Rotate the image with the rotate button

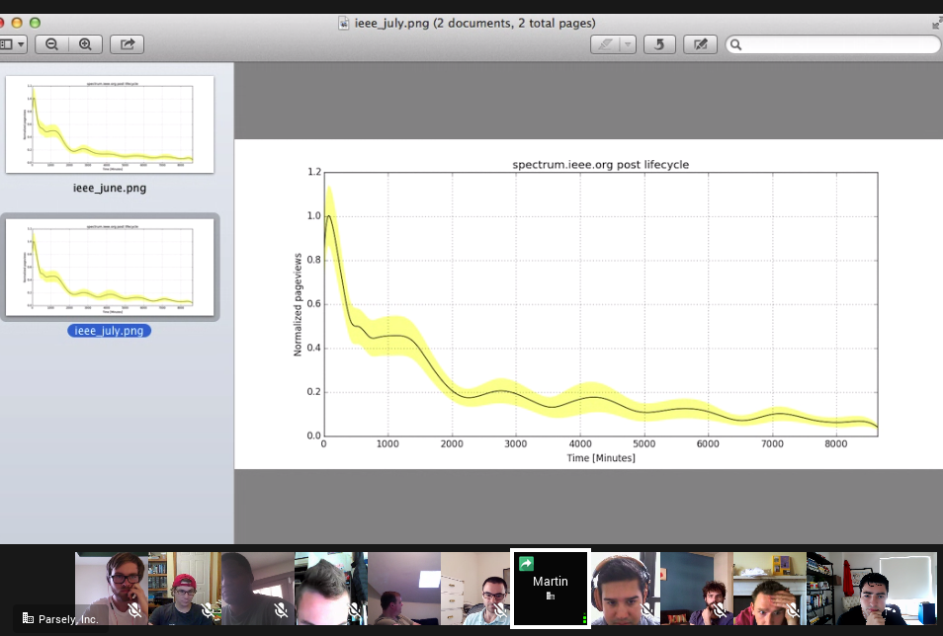[659, 44]
